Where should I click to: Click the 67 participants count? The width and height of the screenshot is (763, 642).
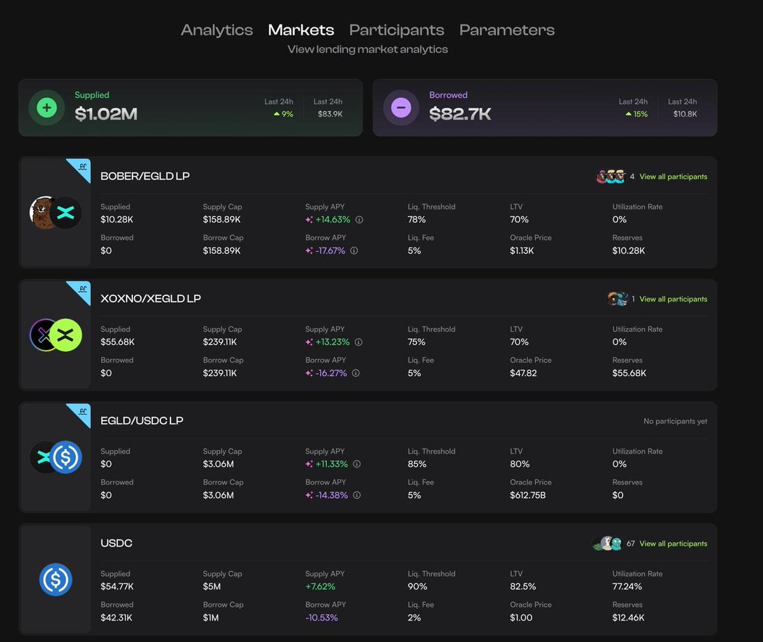coord(631,543)
